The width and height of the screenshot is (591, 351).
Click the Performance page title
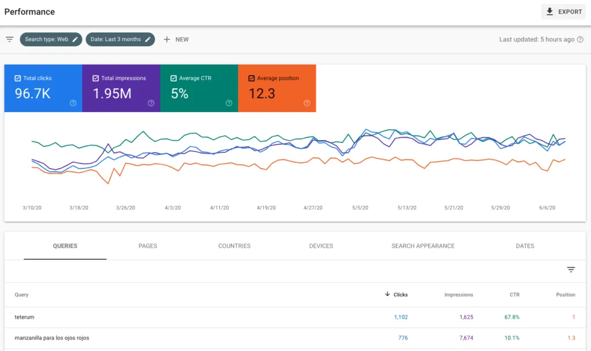click(x=29, y=12)
